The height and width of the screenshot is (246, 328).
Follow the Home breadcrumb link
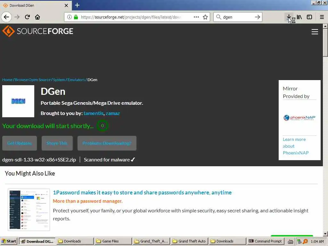pyautogui.click(x=7, y=80)
